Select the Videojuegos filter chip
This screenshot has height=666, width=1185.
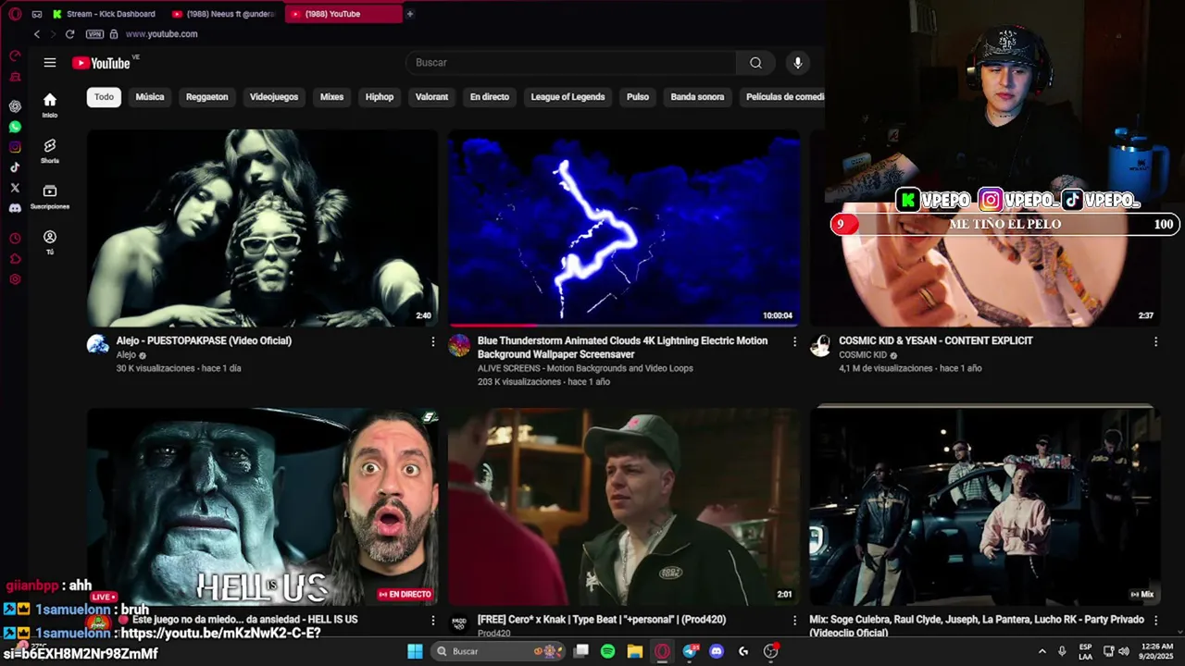pos(274,97)
